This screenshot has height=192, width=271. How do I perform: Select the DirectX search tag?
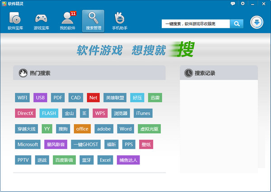click(x=25, y=113)
